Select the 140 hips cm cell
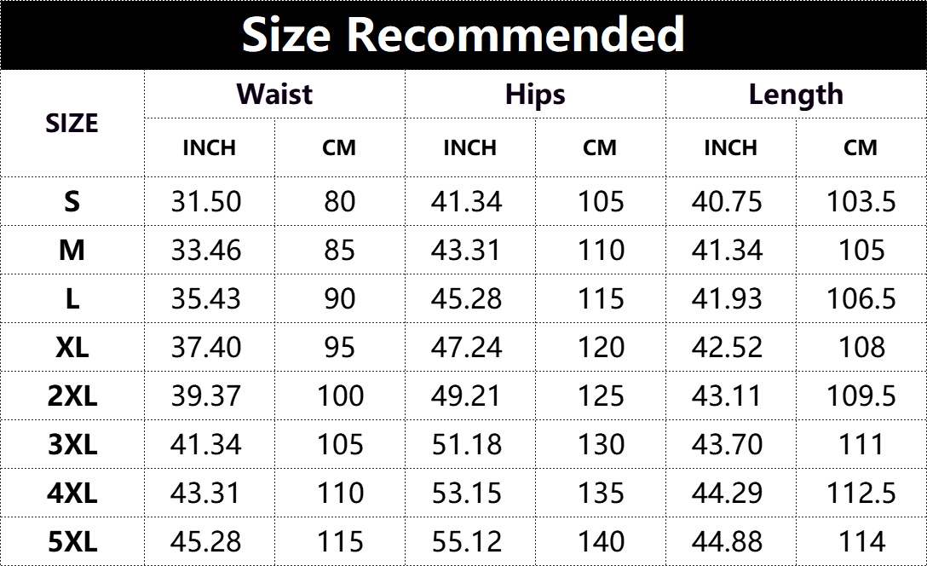Viewport: 927px width, 566px height. pyautogui.click(x=601, y=541)
